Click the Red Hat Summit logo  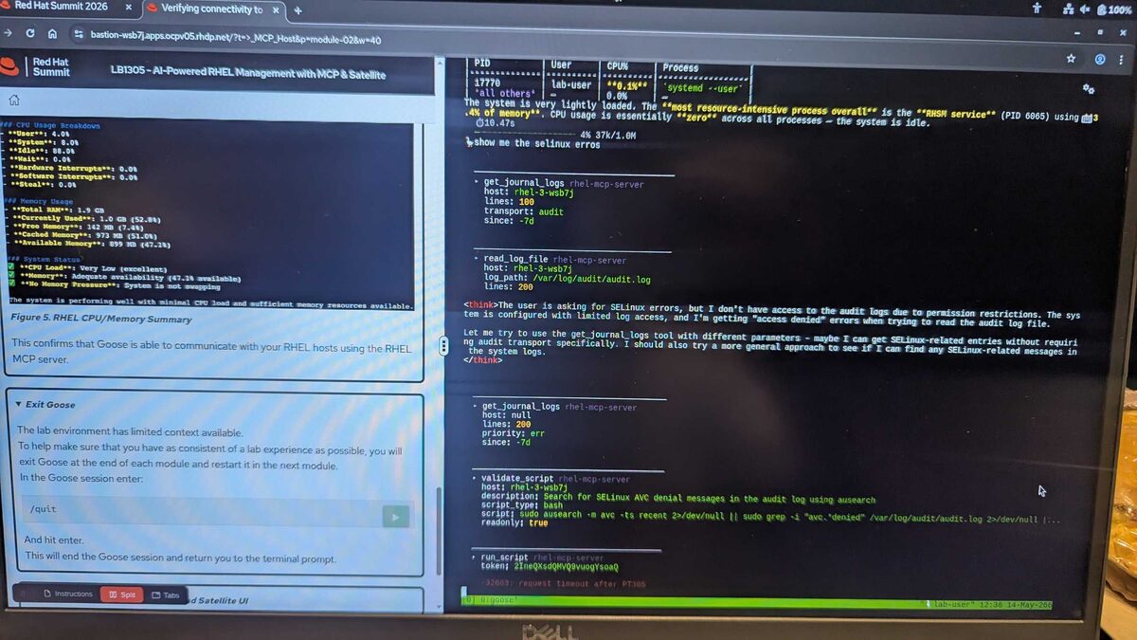36,66
